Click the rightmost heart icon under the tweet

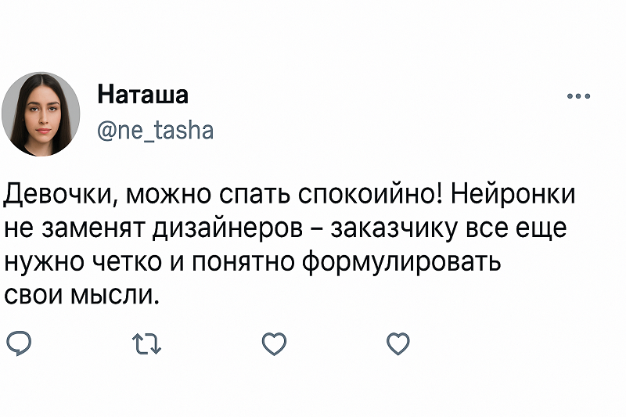tap(399, 343)
